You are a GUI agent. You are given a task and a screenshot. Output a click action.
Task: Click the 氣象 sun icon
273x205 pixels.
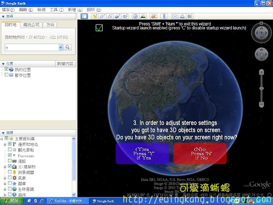tap(15, 178)
